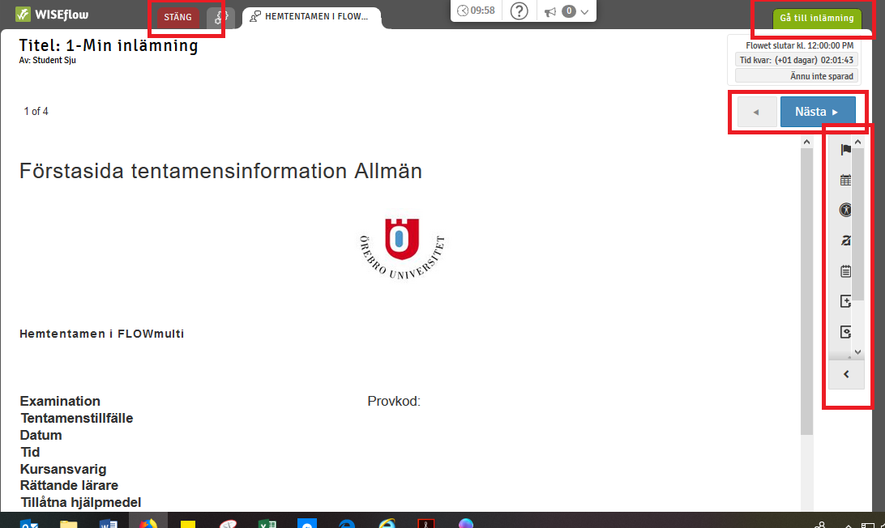Click the crossed-out tool icon in the sidebar
Viewport: 885px width, 528px height.
[845, 241]
